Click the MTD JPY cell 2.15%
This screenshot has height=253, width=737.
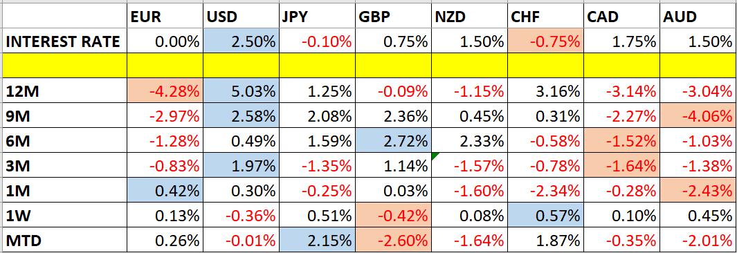[317, 241]
